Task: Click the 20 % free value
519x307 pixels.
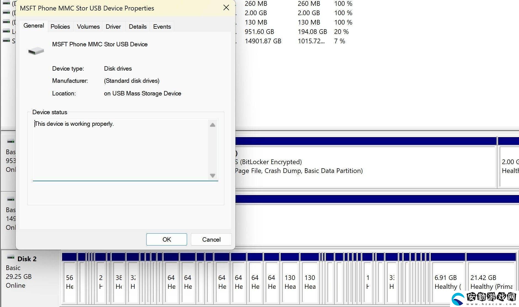Action: [341, 32]
